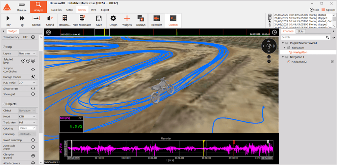
Task: Open the Coloring None dropdown
Action: (x=27, y=128)
